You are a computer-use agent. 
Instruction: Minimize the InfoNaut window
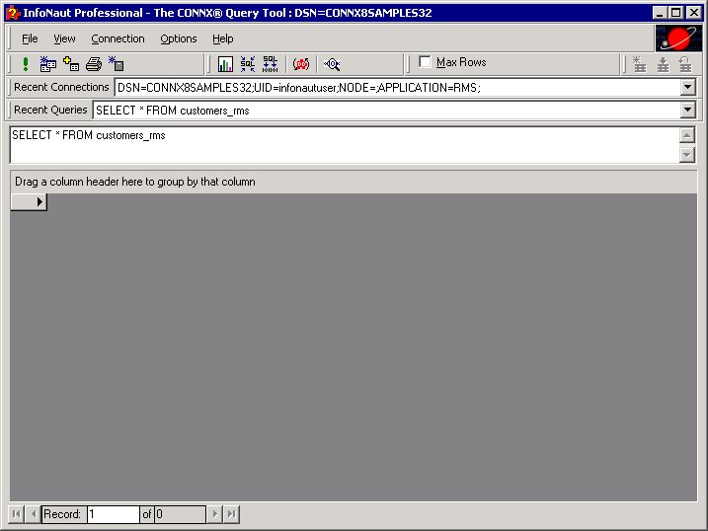click(x=661, y=13)
